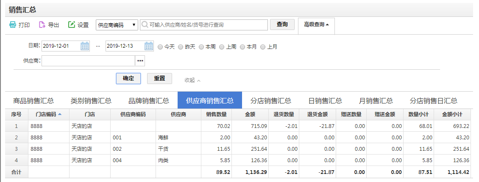
Task: Click the sales quantity value 70.02
Action: [x=224, y=126]
